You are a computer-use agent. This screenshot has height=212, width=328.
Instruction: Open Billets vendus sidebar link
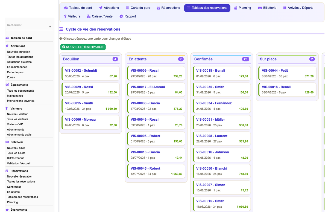point(16,158)
